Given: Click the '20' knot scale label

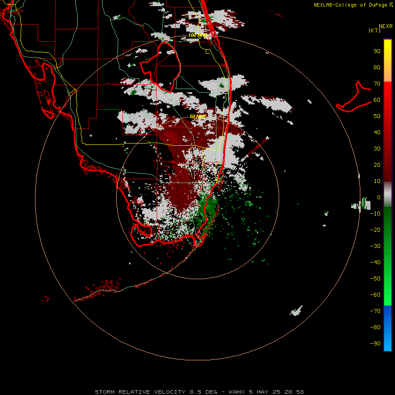Looking at the screenshot, I should pos(377,165).
